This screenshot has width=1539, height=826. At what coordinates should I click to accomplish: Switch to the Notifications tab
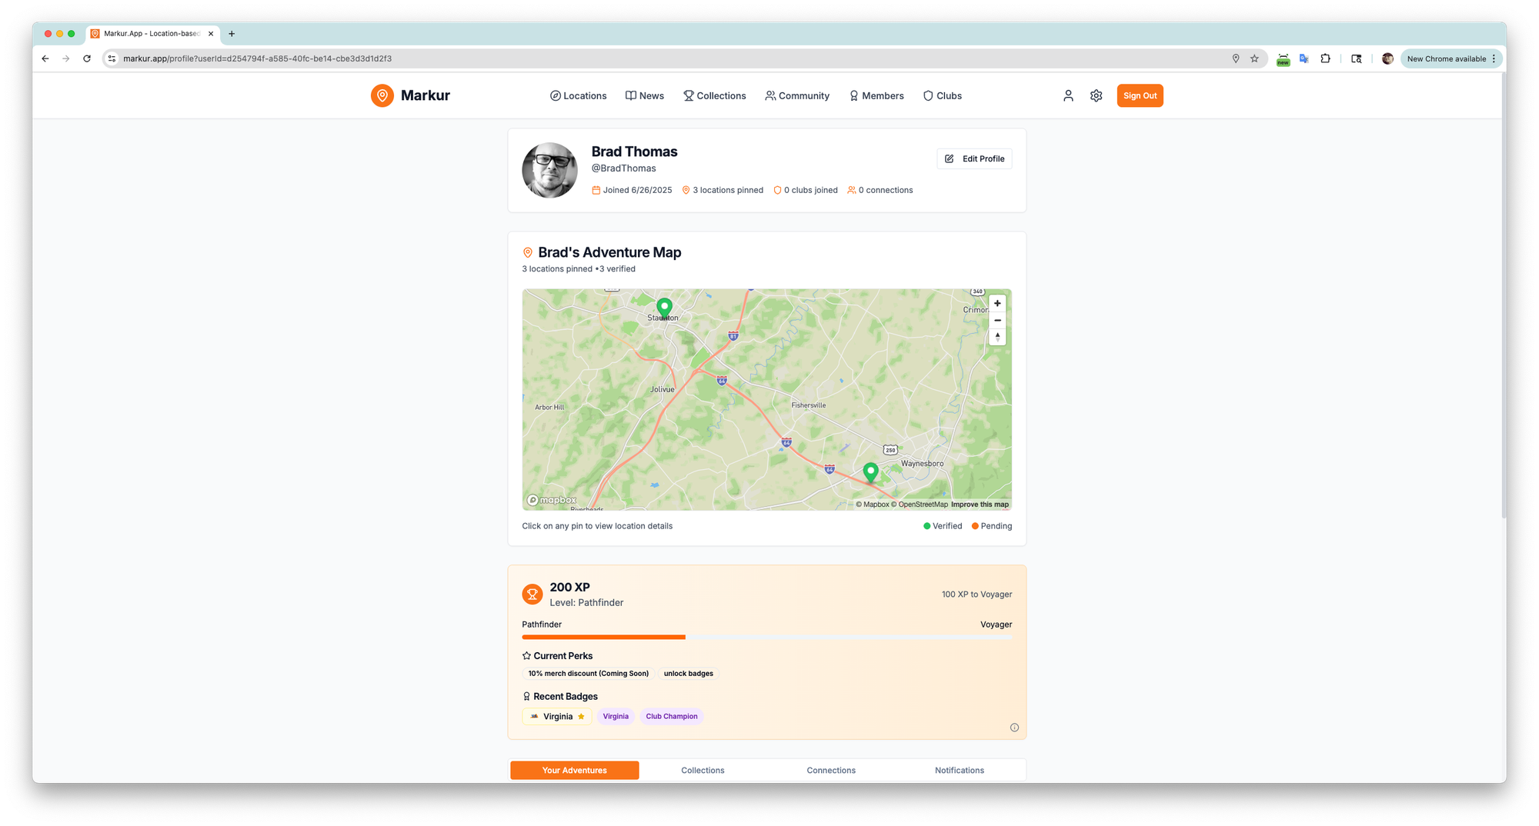point(960,771)
